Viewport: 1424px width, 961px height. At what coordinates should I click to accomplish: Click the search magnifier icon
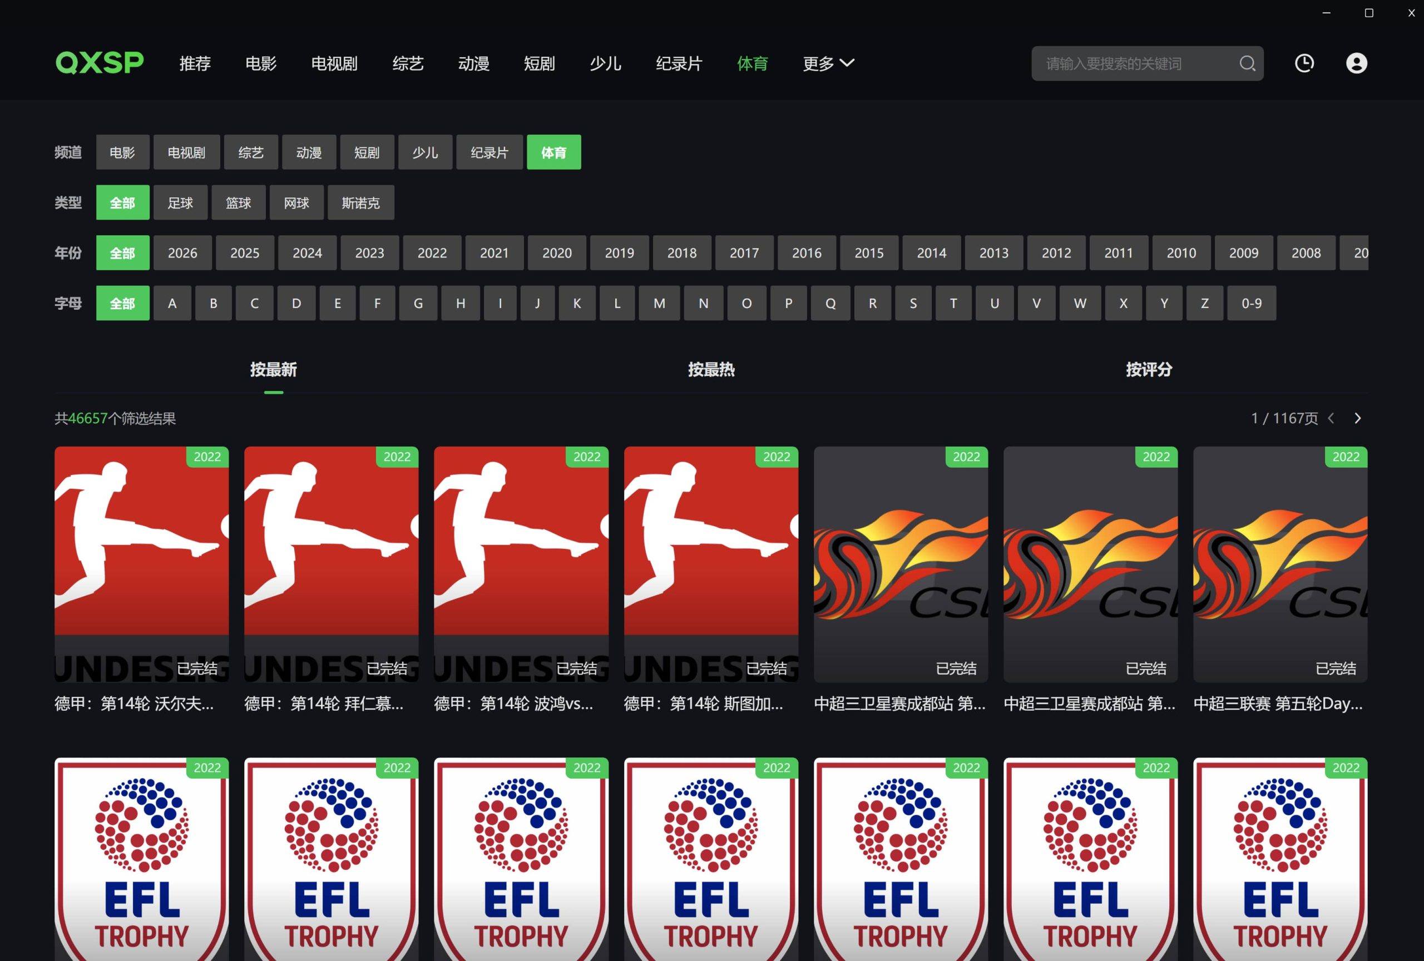(1248, 63)
